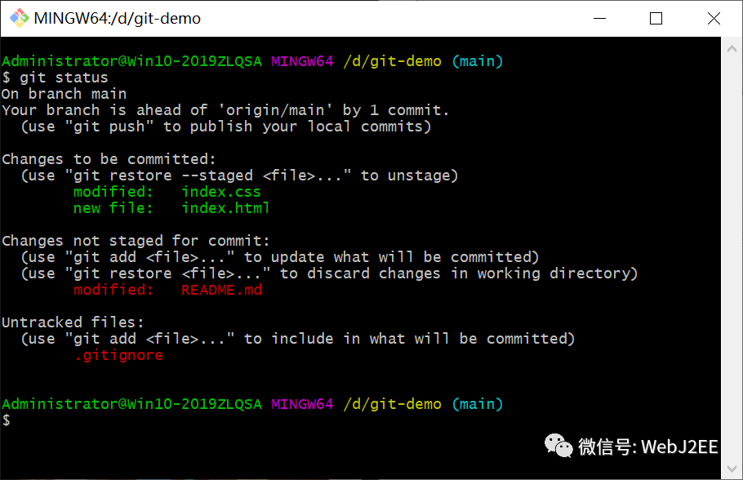743x480 pixels.
Task: Click the untracked .gitignore file name
Action: pyautogui.click(x=118, y=354)
